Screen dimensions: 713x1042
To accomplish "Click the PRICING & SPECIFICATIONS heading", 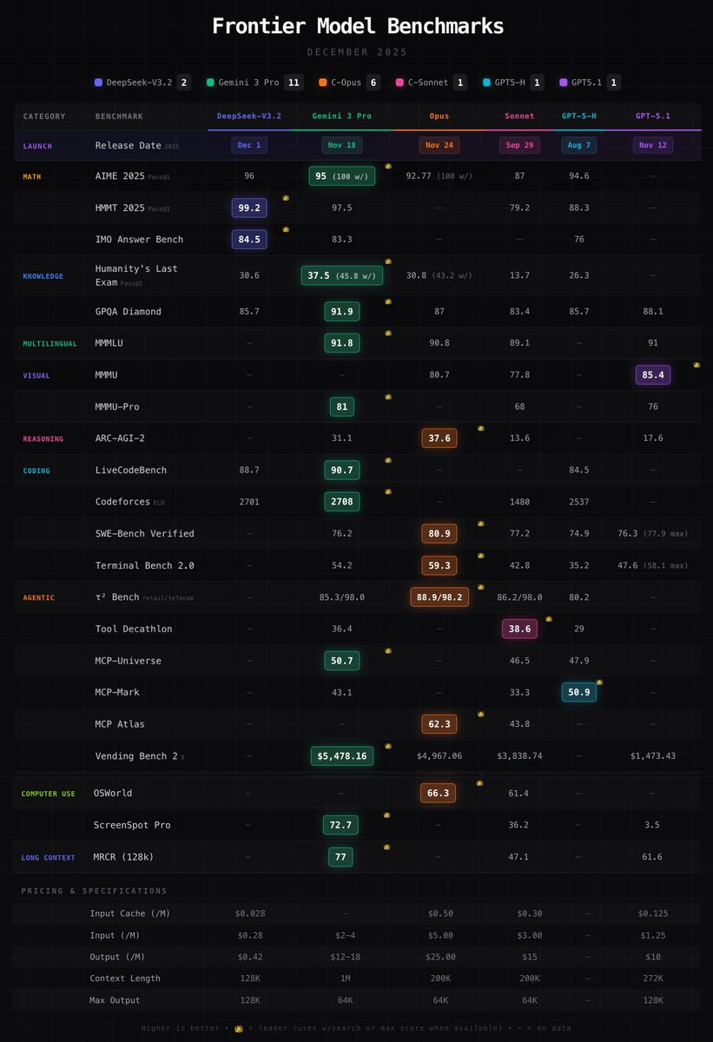I will pos(94,891).
